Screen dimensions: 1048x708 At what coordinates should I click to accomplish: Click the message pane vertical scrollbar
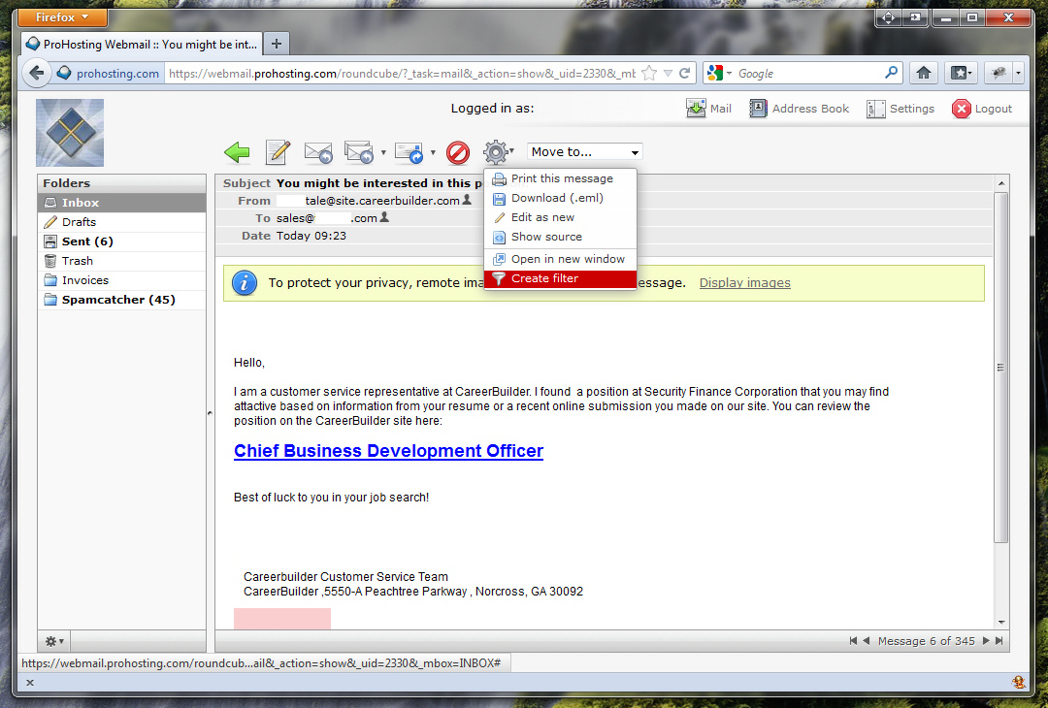click(1000, 368)
